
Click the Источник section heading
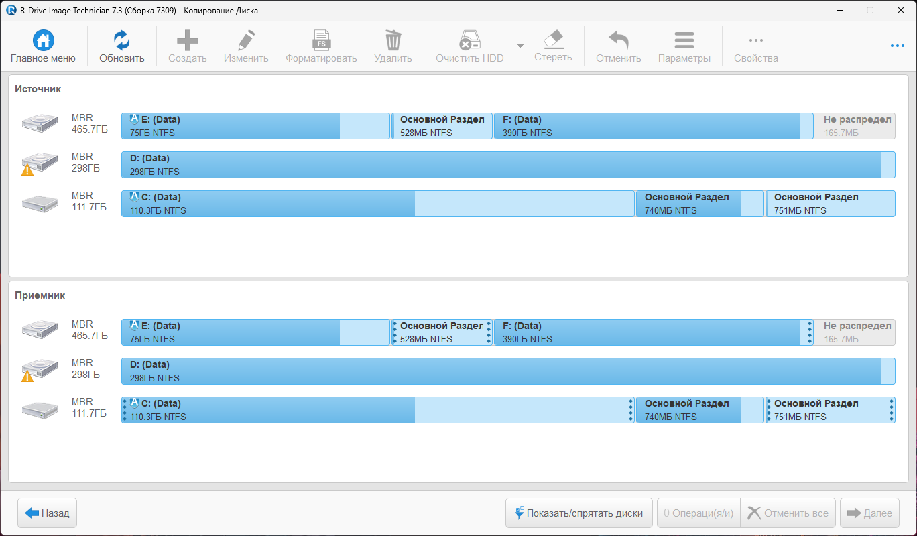[38, 89]
